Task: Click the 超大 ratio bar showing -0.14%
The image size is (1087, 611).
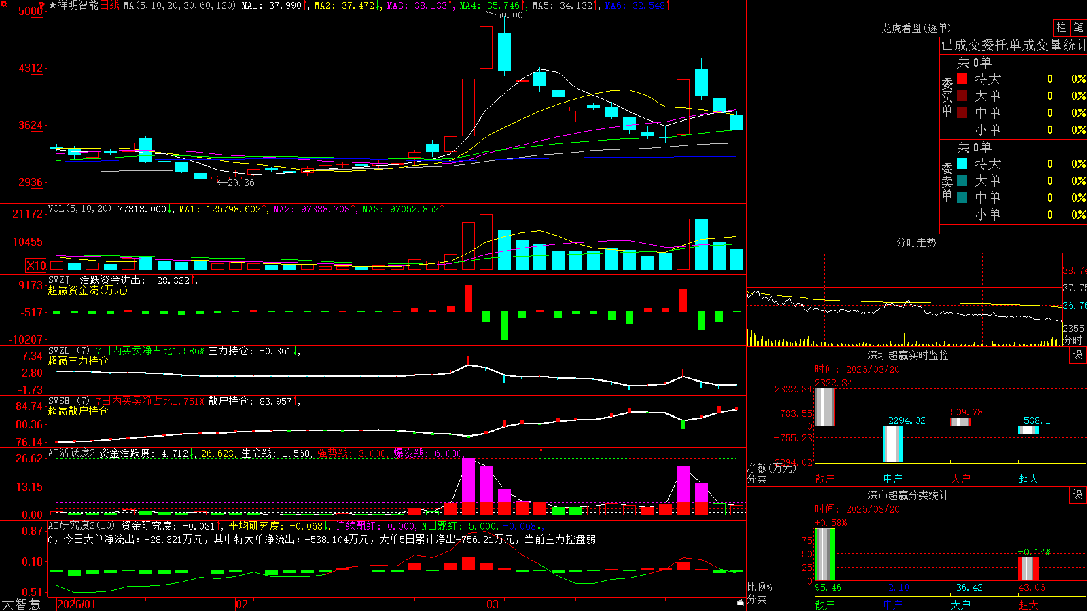Action: pos(1029,569)
